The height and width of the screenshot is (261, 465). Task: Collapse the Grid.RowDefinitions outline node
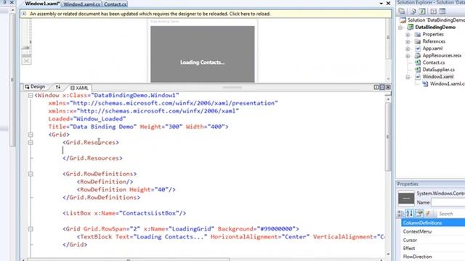pyautogui.click(x=31, y=174)
